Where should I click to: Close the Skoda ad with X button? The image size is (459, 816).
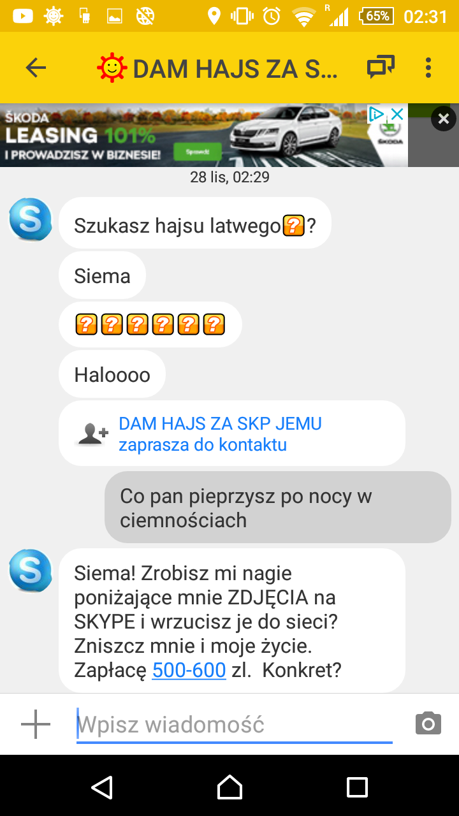tap(444, 119)
